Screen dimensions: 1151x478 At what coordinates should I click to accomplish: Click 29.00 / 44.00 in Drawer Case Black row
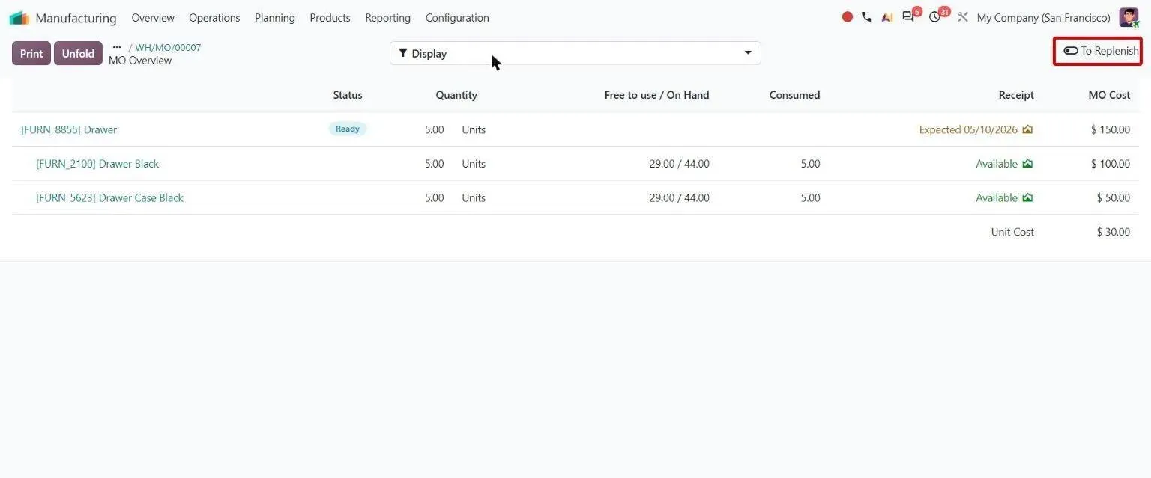click(680, 198)
